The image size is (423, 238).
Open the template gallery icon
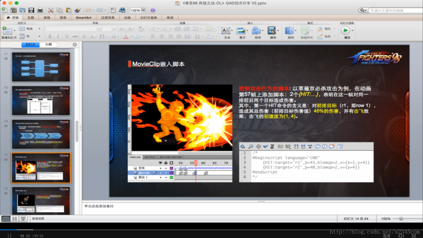click(14, 10)
